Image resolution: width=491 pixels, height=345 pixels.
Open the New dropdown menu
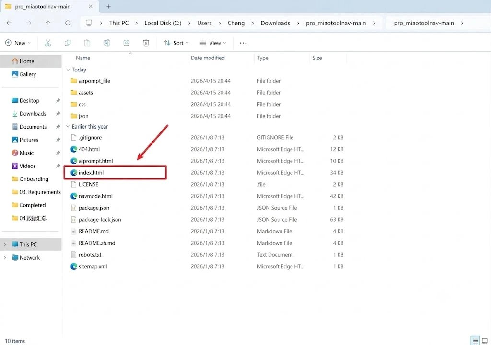click(18, 43)
